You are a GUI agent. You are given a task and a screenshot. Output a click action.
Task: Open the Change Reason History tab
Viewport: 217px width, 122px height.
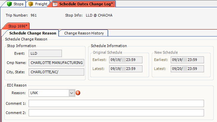(84, 33)
